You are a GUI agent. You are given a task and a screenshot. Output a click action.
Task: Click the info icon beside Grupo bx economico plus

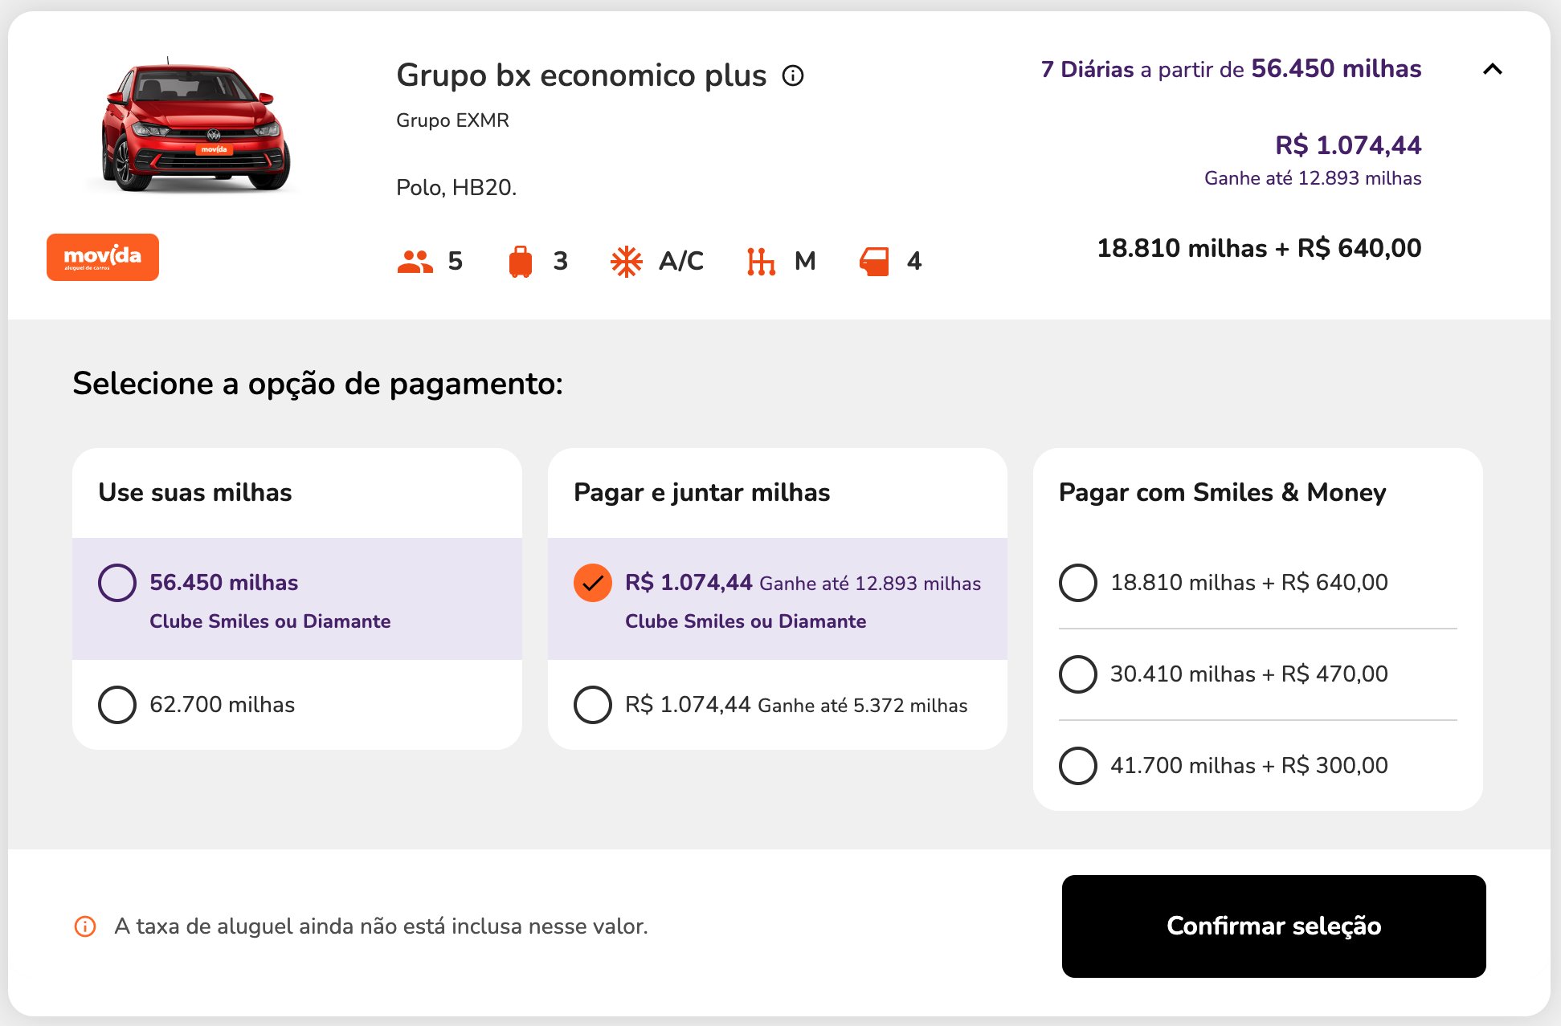(793, 75)
